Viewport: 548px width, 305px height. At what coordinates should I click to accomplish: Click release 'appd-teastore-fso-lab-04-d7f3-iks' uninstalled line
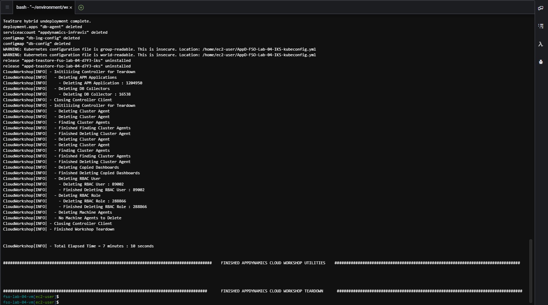(67, 60)
